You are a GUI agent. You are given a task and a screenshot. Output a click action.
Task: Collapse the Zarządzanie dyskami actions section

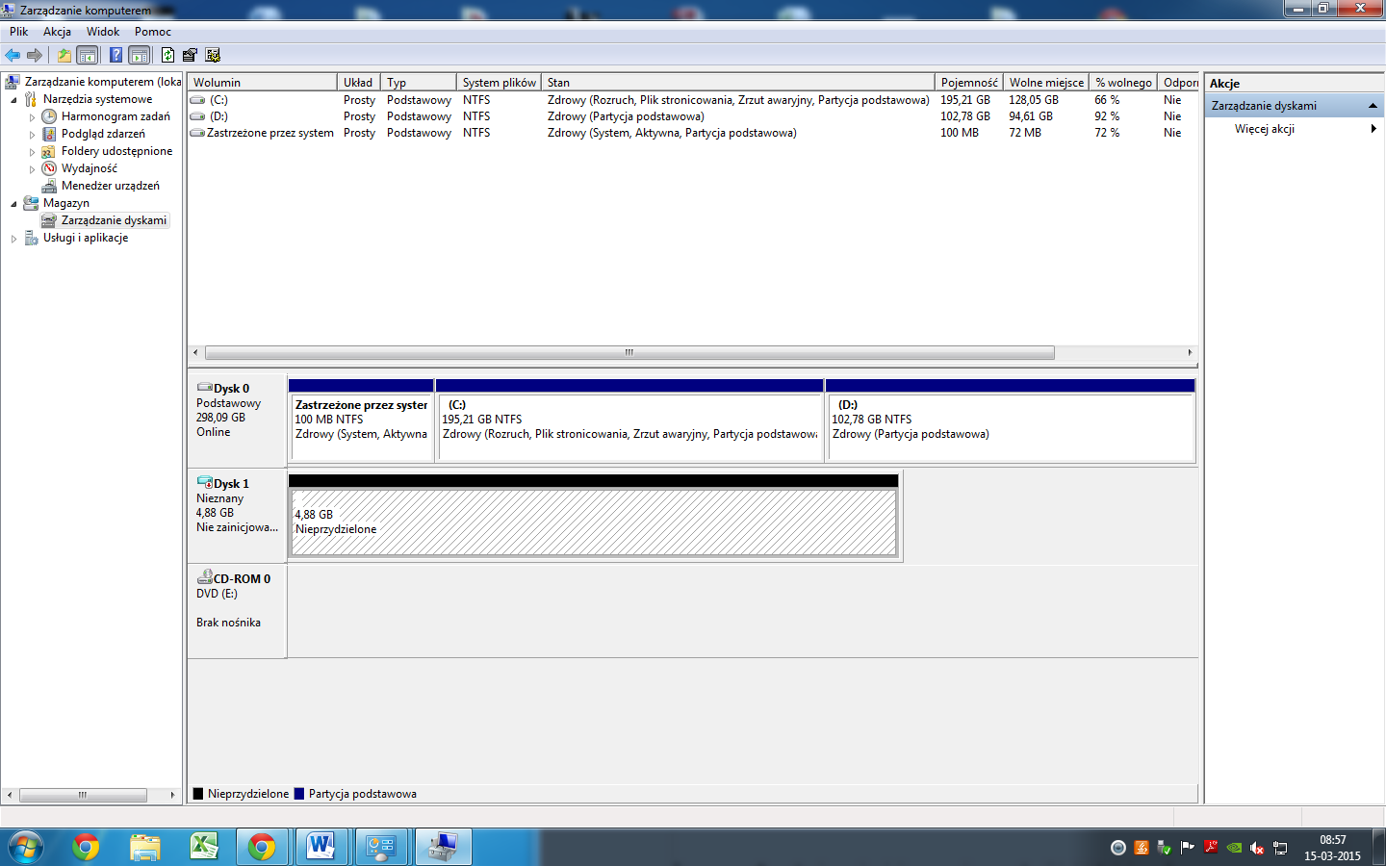pos(1373,106)
